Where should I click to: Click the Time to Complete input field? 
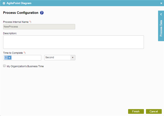coord(22,58)
